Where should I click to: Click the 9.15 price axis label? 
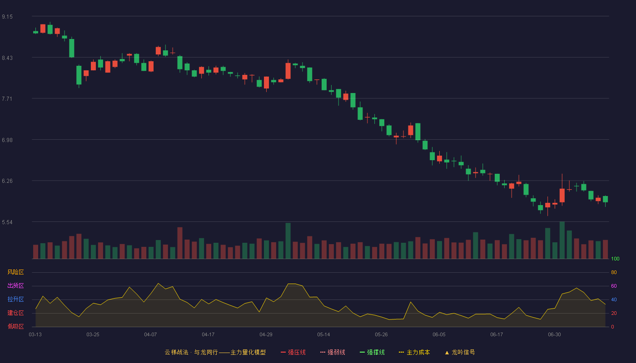[x=7, y=17]
